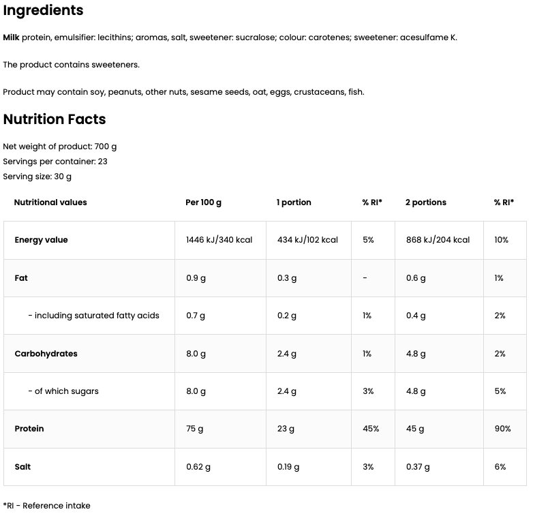The height and width of the screenshot is (516, 533).
Task: Click the '*RI - Reference intake' footnote
Action: [x=46, y=506]
